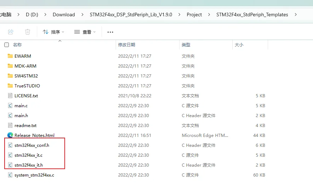This screenshot has width=313, height=190.
Task: Click date 2022/2/11 16:51 cell
Action: pyautogui.click(x=134, y=135)
